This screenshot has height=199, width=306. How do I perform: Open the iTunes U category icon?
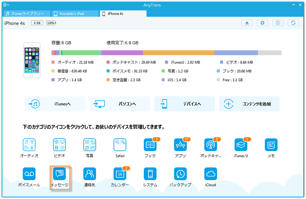point(241,145)
